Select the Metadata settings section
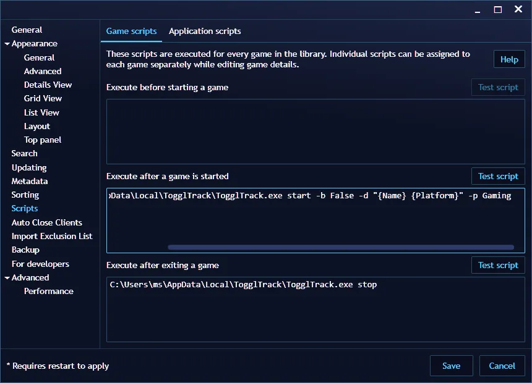Image resolution: width=532 pixels, height=383 pixels. point(31,181)
